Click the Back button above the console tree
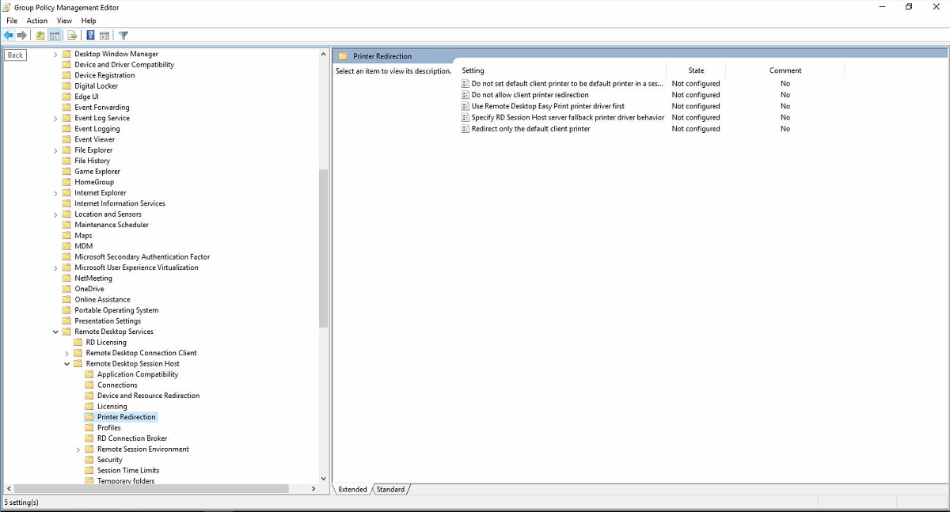 pos(14,55)
